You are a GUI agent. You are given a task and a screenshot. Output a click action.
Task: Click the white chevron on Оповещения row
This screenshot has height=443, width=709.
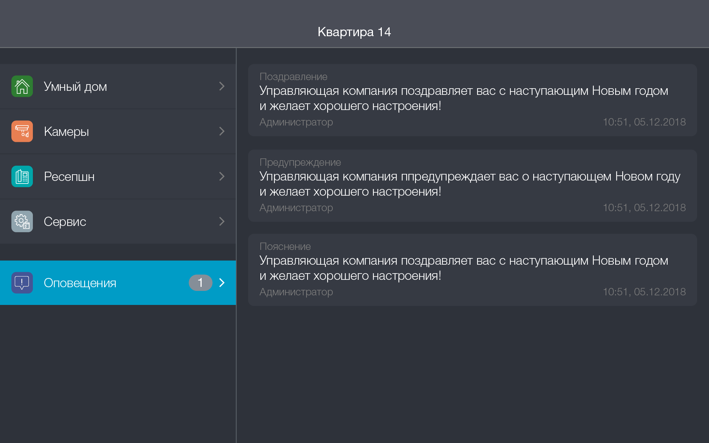click(x=222, y=283)
